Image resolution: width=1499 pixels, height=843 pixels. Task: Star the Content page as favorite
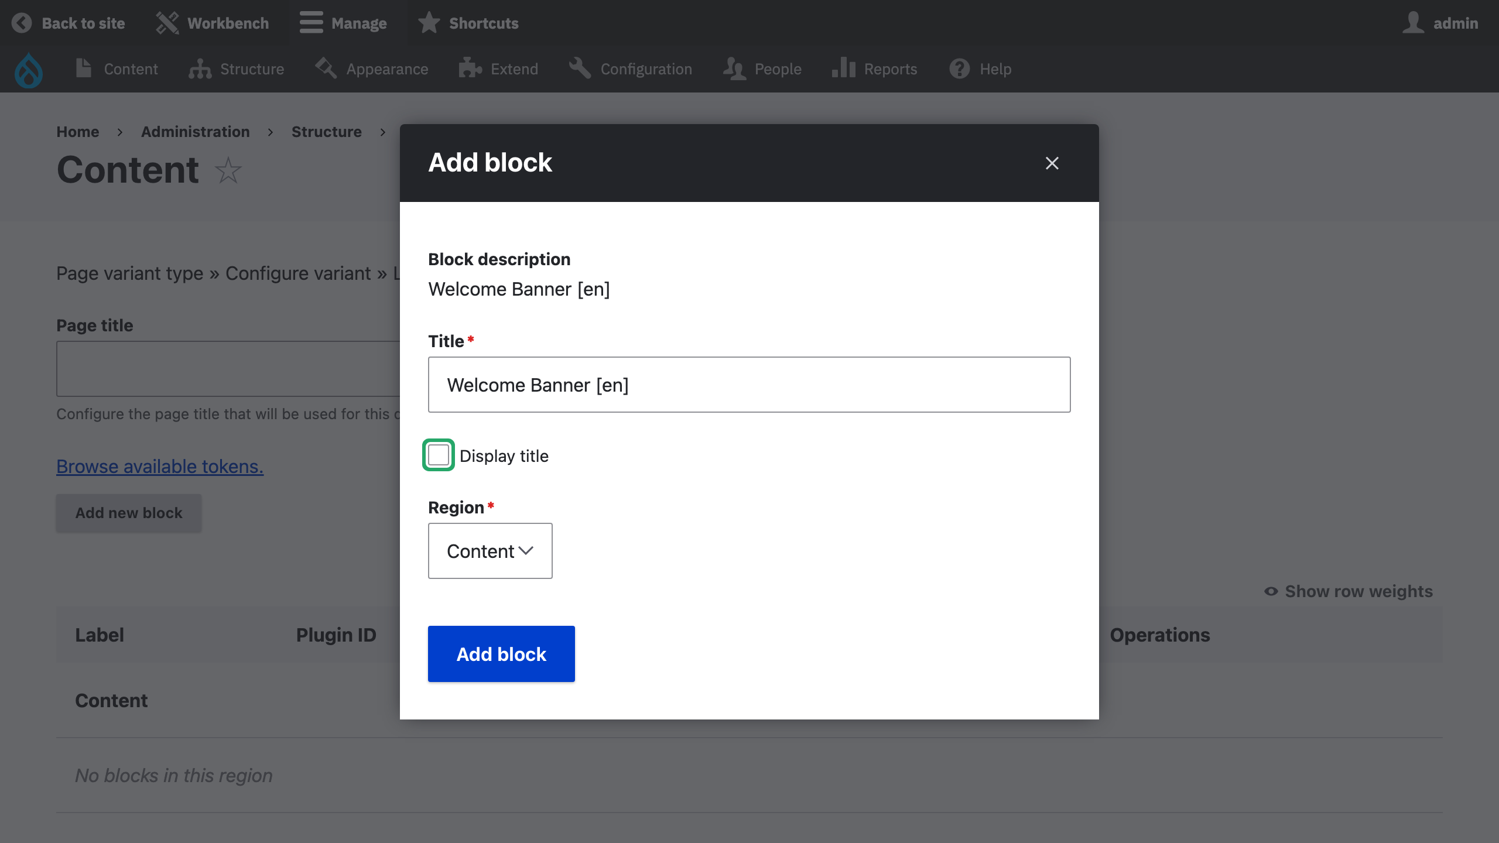pos(228,171)
